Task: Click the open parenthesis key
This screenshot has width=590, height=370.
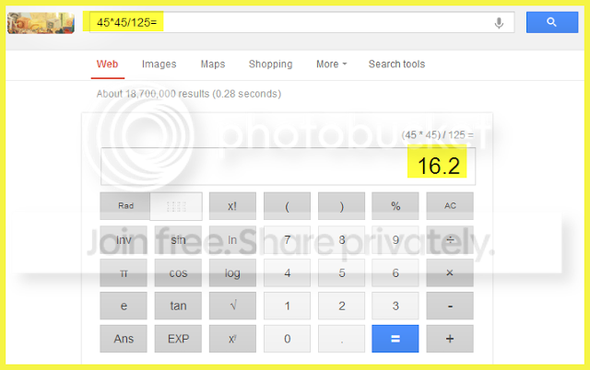Action: point(287,206)
